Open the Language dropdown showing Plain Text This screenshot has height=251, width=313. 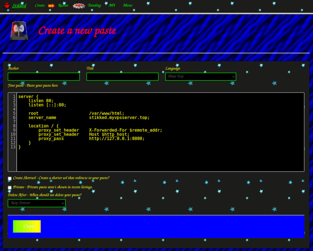pos(200,76)
